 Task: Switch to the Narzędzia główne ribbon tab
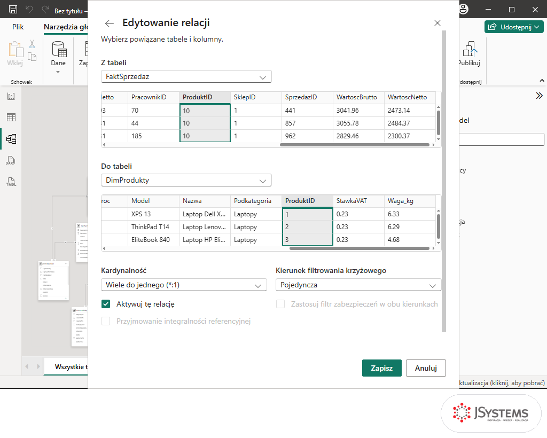coord(66,27)
